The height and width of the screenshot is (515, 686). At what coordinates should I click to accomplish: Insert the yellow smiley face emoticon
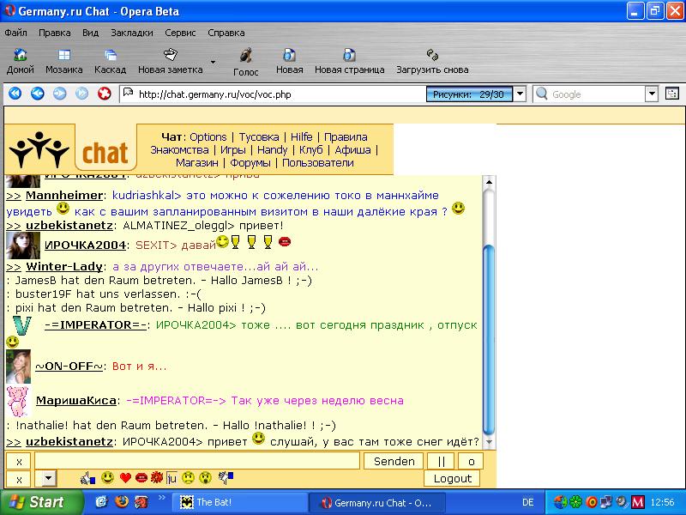(108, 478)
